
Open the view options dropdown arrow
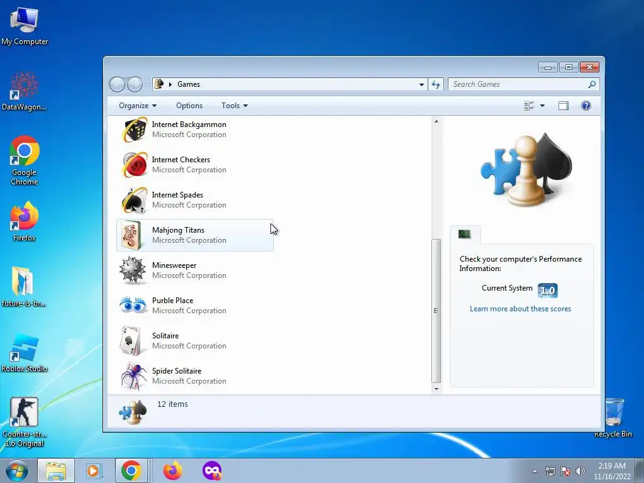pyautogui.click(x=542, y=106)
